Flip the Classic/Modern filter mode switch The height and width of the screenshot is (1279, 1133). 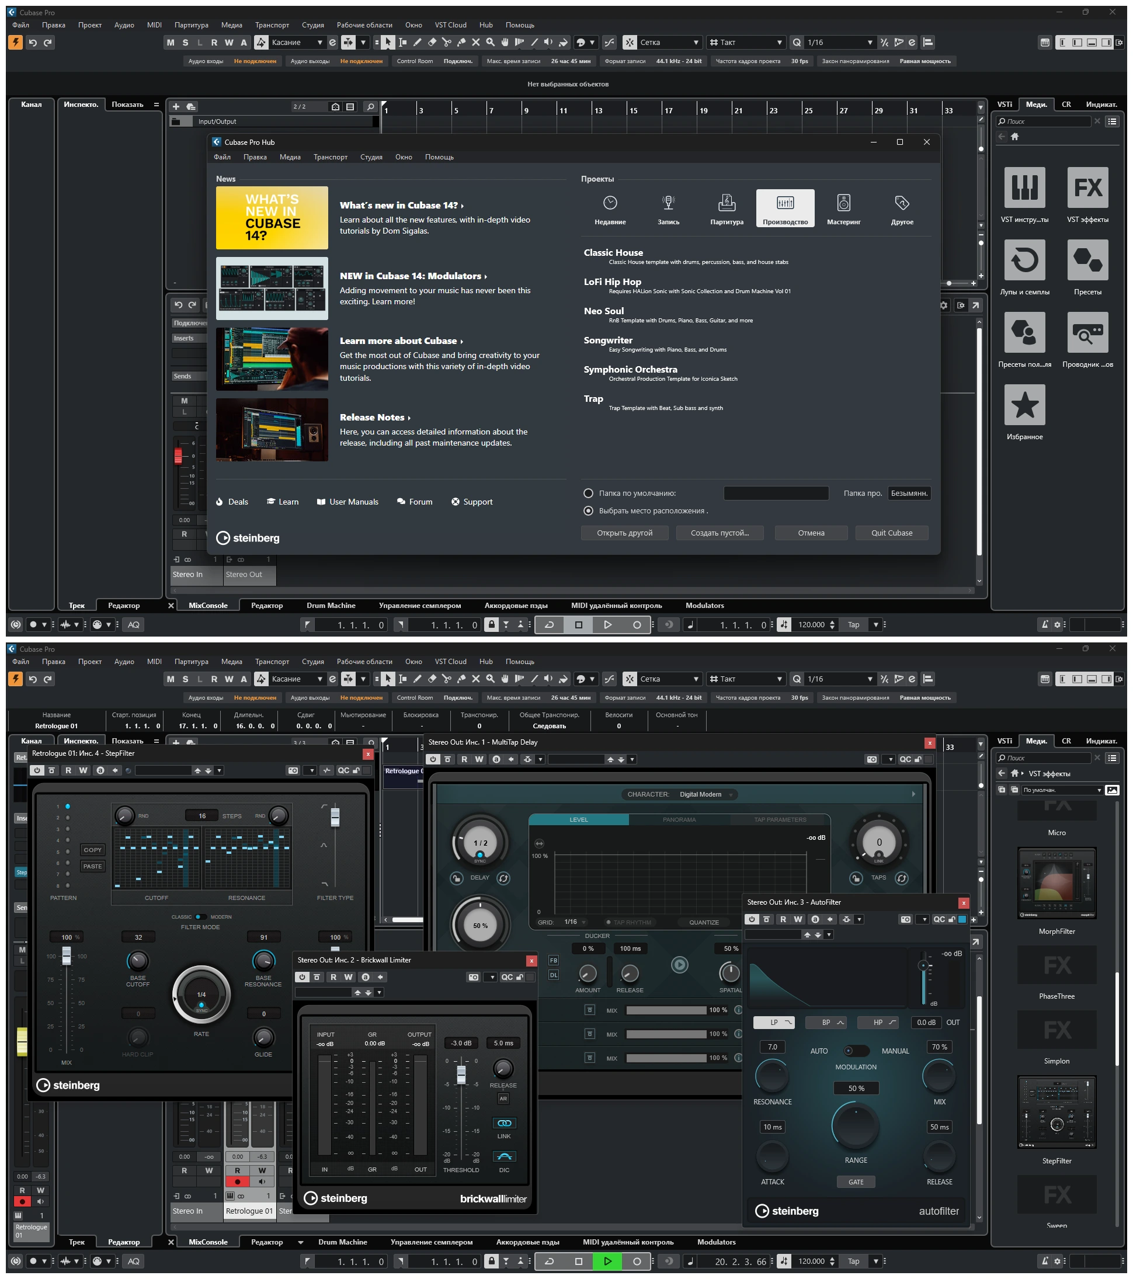coord(201,917)
